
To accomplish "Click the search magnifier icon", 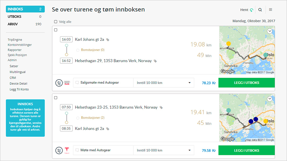I will (x=260, y=10).
